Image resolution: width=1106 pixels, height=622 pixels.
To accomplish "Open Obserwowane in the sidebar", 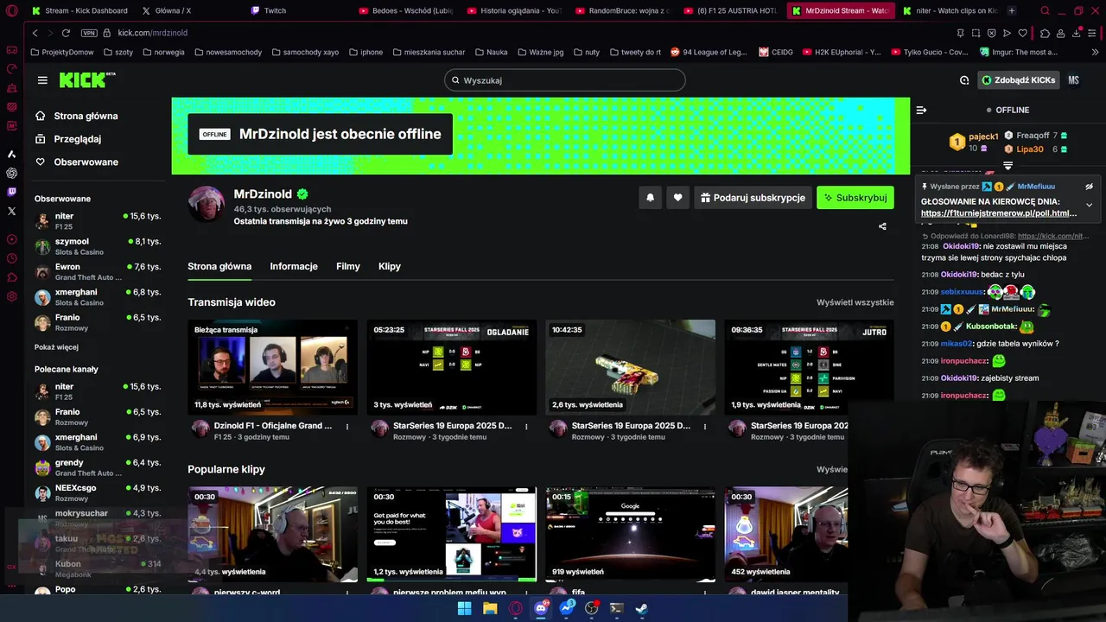I will (x=76, y=162).
